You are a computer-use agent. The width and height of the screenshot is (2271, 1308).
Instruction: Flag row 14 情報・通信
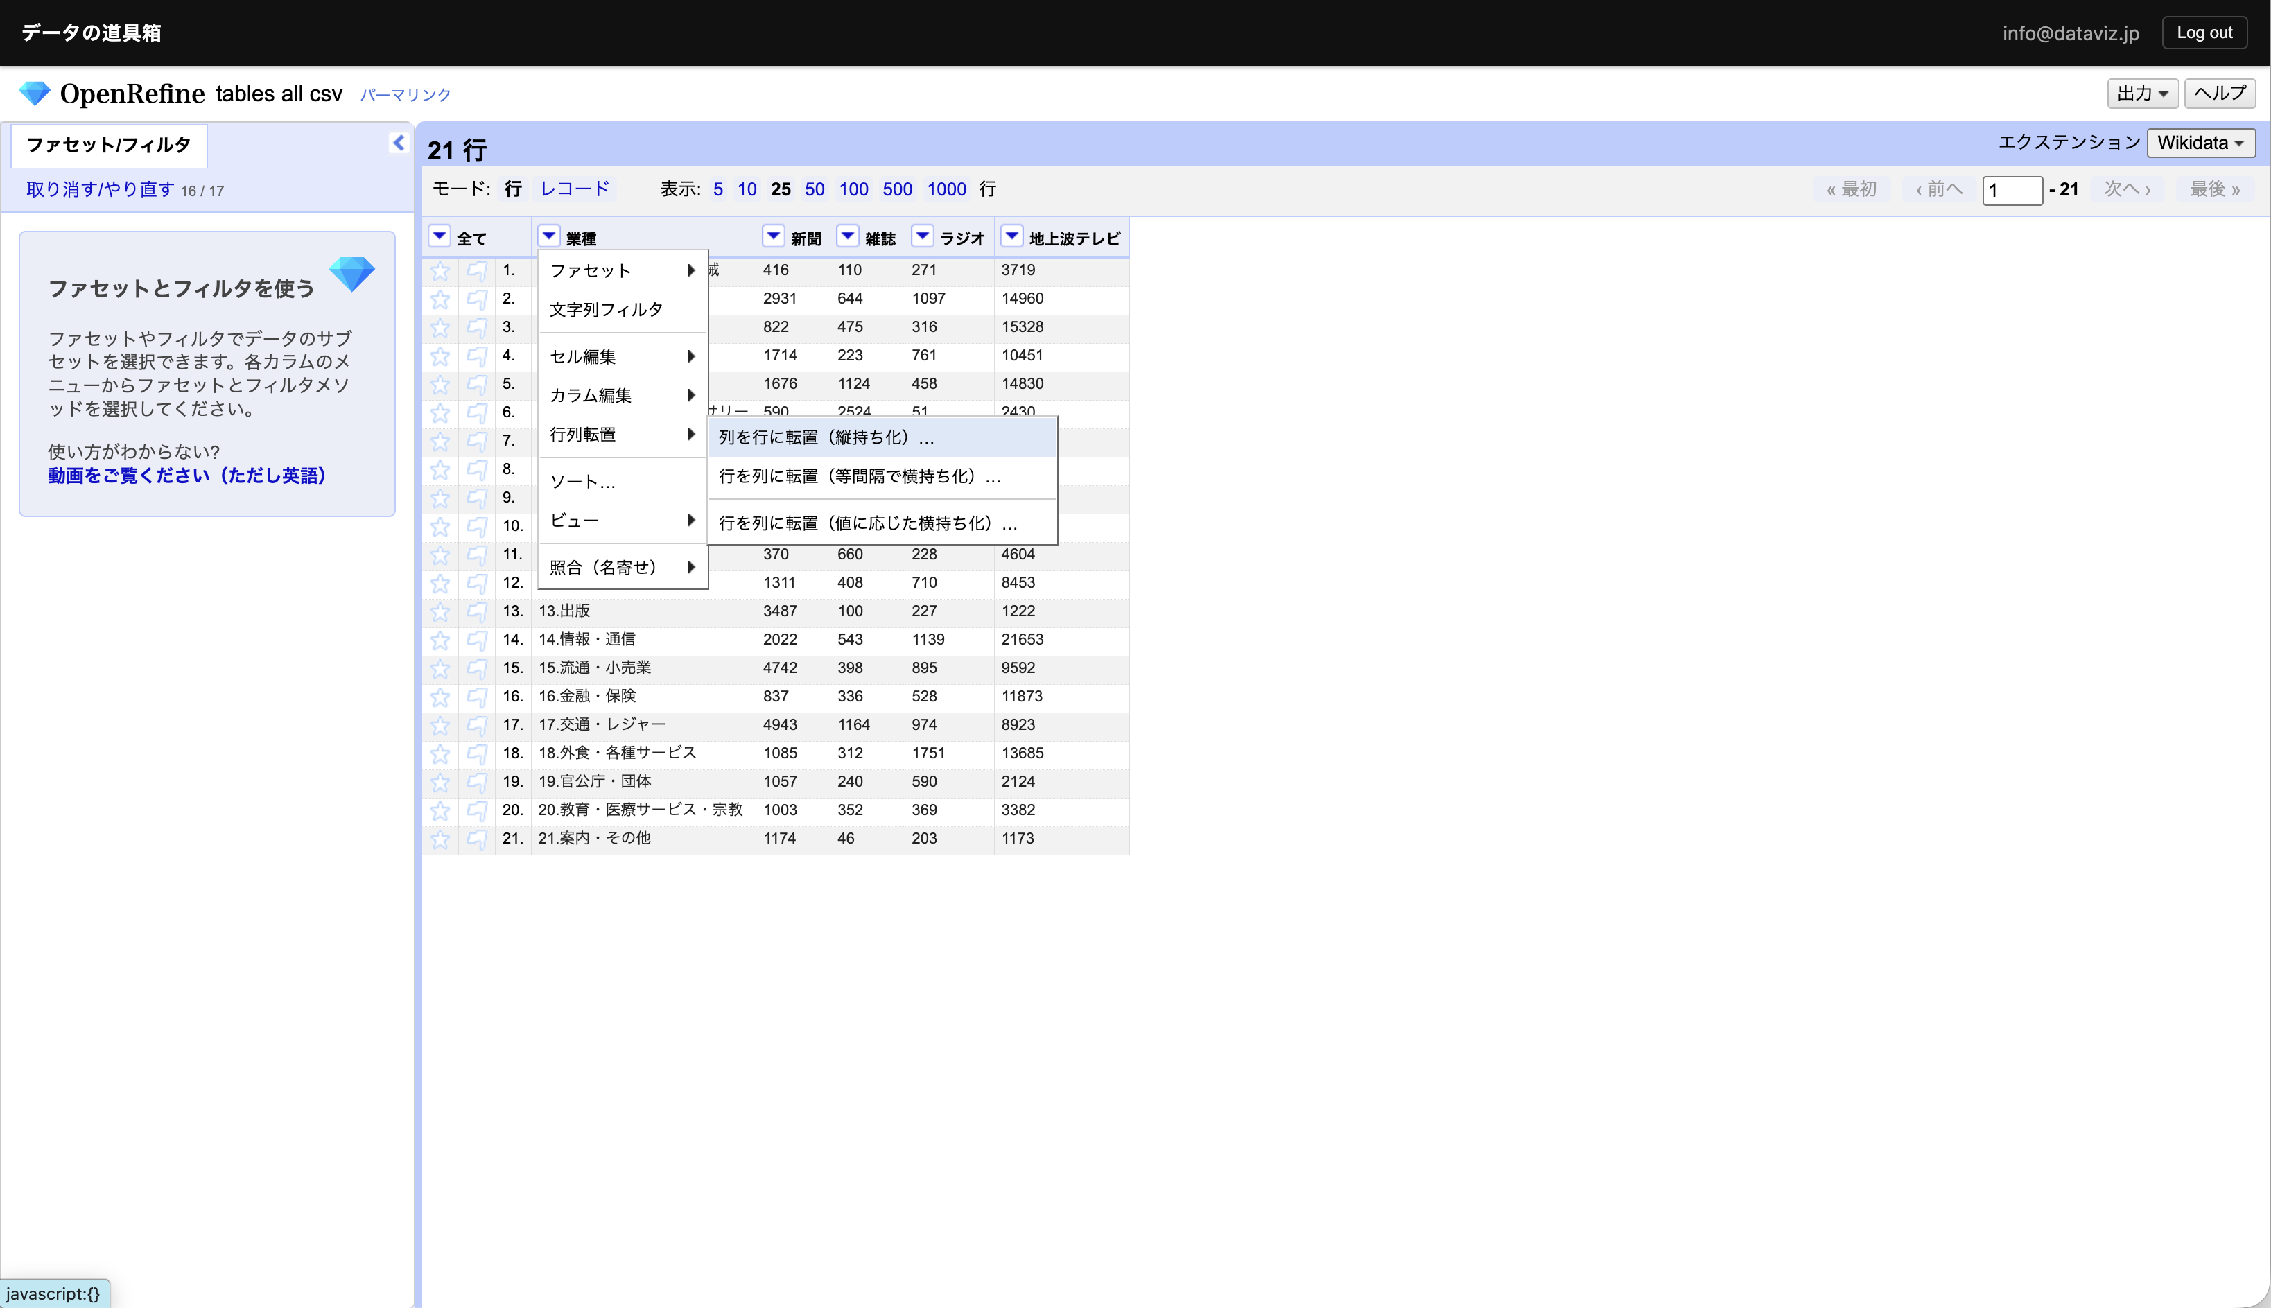(477, 640)
